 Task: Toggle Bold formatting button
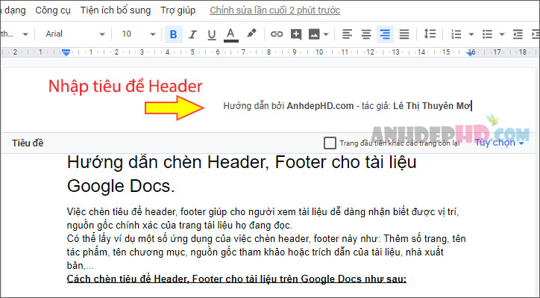click(x=174, y=34)
